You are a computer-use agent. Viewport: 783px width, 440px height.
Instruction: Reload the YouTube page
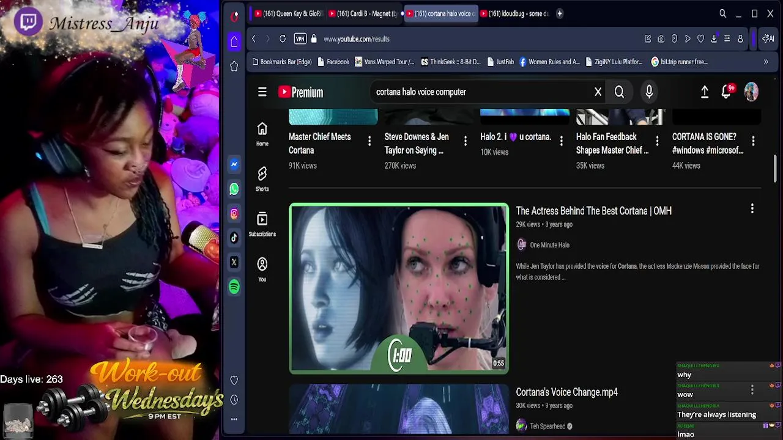tap(283, 39)
